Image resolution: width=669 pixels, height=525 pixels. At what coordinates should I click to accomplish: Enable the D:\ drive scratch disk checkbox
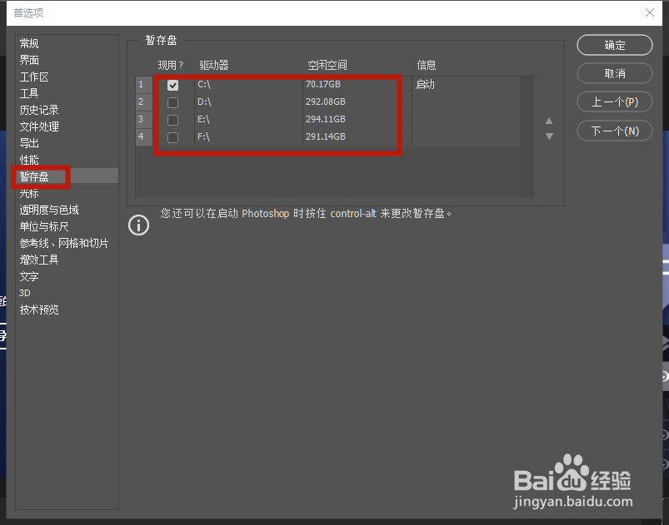(172, 102)
